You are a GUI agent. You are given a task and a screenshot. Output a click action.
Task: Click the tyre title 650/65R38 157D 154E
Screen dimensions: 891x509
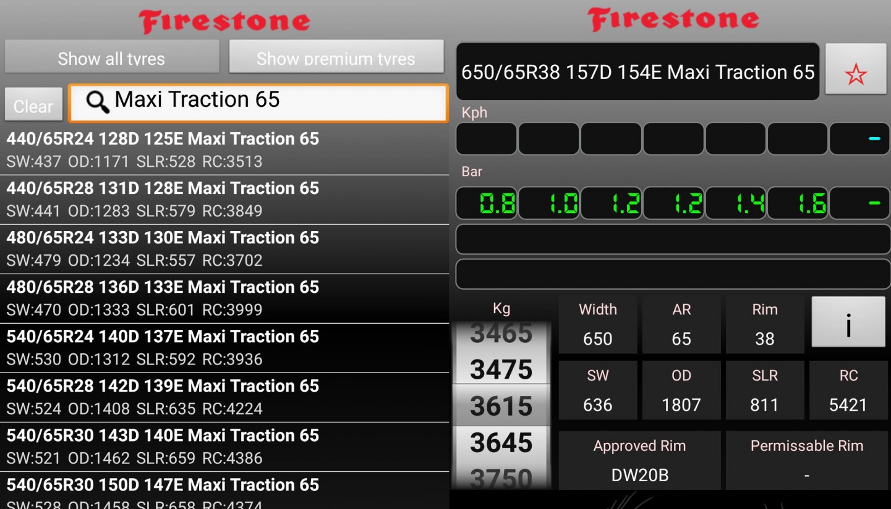pos(637,72)
